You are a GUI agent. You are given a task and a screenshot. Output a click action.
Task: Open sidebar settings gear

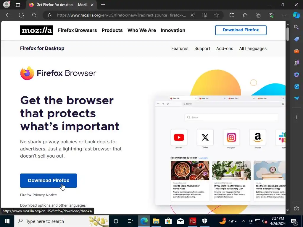(296, 209)
